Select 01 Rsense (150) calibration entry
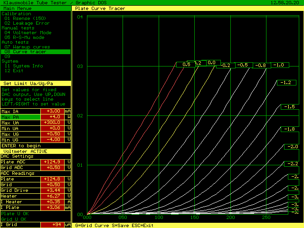The image size is (304, 228). point(25,19)
